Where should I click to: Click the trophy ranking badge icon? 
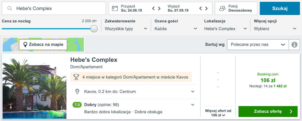76,77
